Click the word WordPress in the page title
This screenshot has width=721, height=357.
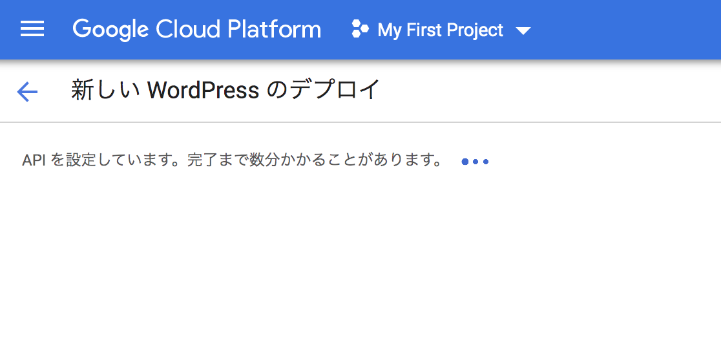coord(204,91)
